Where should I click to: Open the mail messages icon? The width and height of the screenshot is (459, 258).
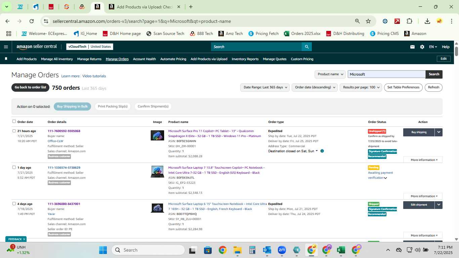[x=412, y=47]
